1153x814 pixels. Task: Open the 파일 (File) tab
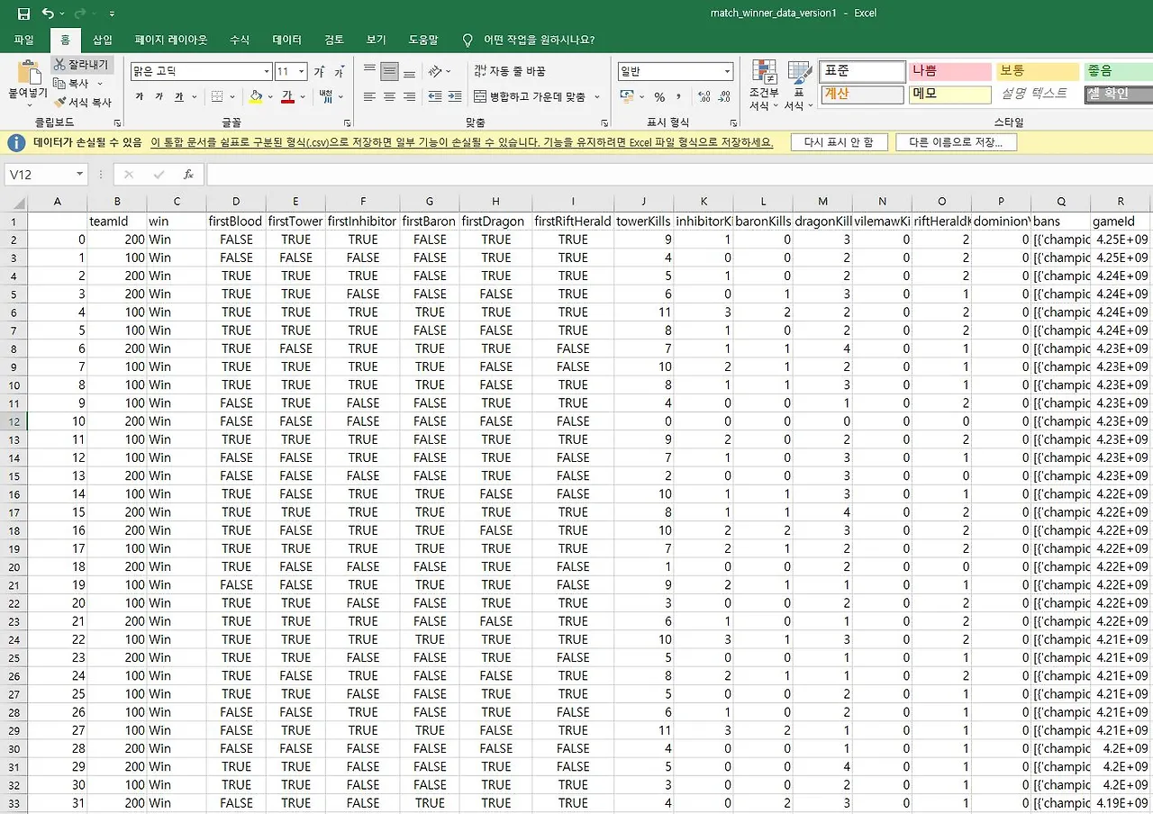coord(24,40)
